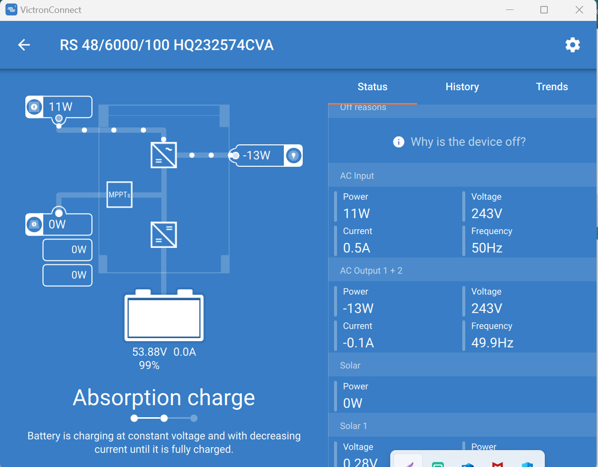Switch to the Status tab
The image size is (598, 467).
pos(372,87)
